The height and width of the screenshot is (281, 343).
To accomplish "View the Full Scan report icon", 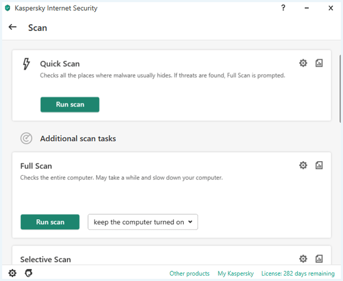I will (x=319, y=165).
